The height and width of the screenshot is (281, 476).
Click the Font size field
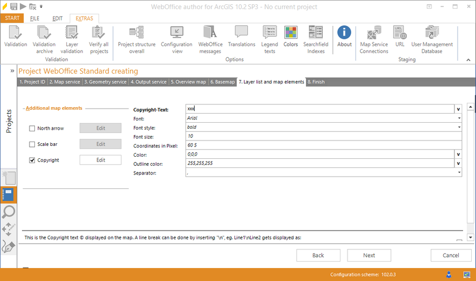[x=324, y=136]
